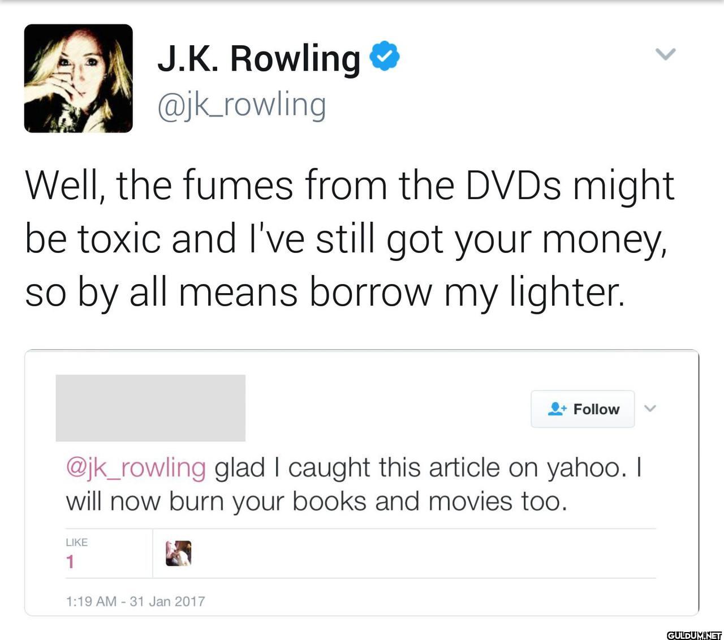
Task: Click the like count number 1
Action: tap(70, 562)
